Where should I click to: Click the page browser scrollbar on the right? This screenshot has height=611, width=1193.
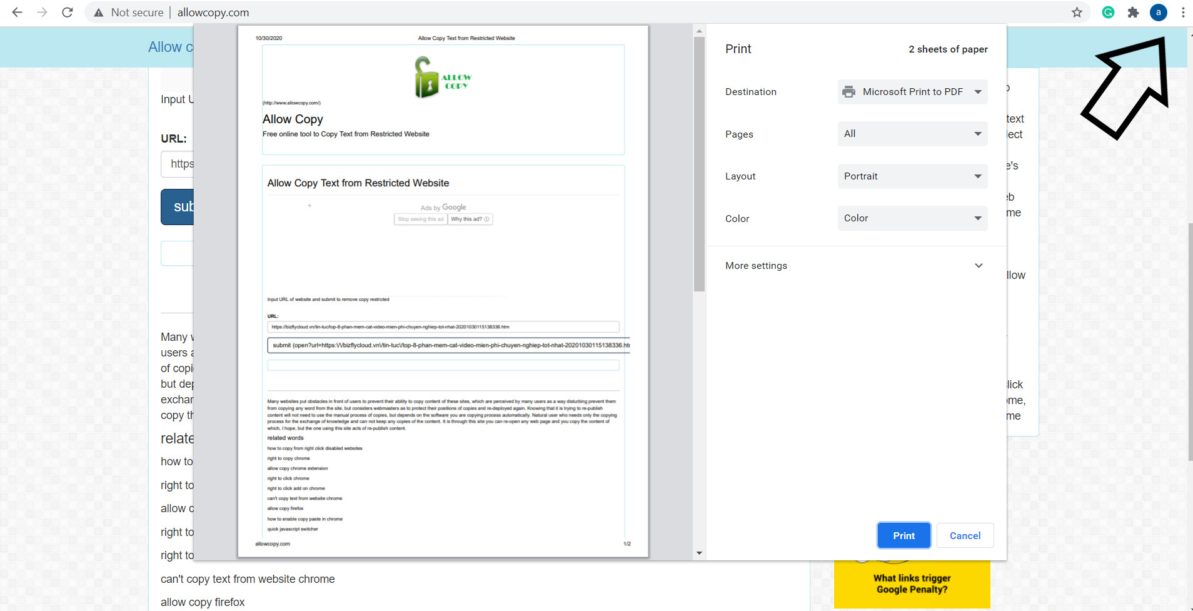coord(1190,341)
